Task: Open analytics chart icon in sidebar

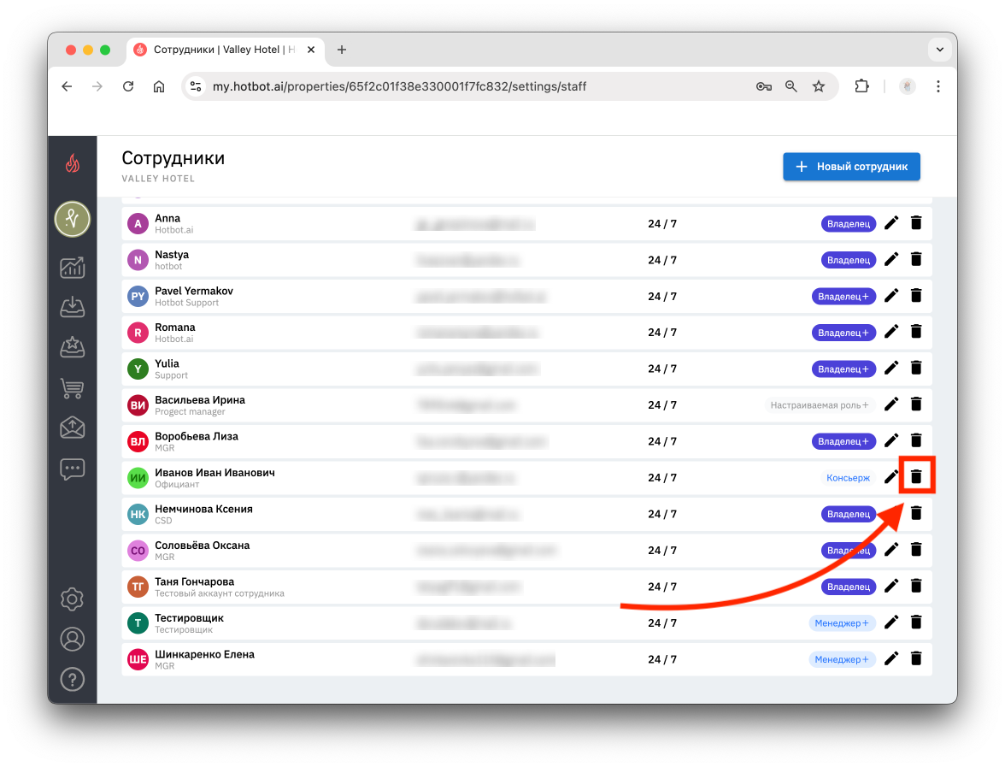Action: click(73, 268)
